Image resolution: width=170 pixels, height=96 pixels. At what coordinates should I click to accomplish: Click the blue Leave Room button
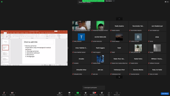coord(165,94)
